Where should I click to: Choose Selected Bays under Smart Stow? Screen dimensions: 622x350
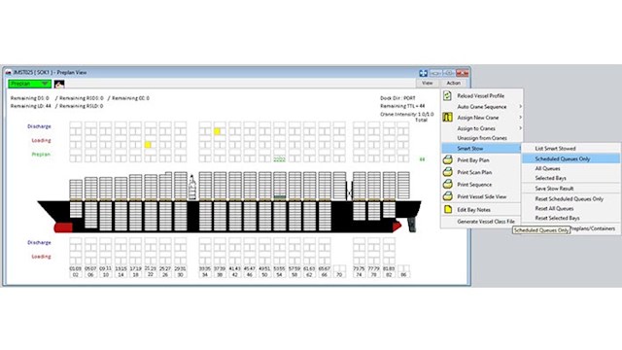coord(550,178)
